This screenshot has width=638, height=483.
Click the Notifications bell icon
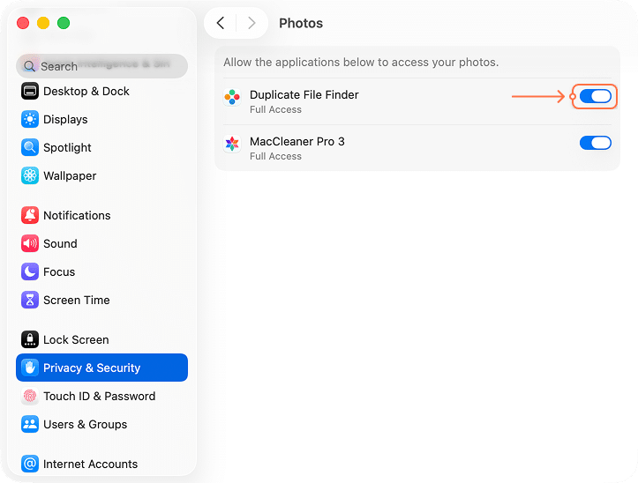30,215
